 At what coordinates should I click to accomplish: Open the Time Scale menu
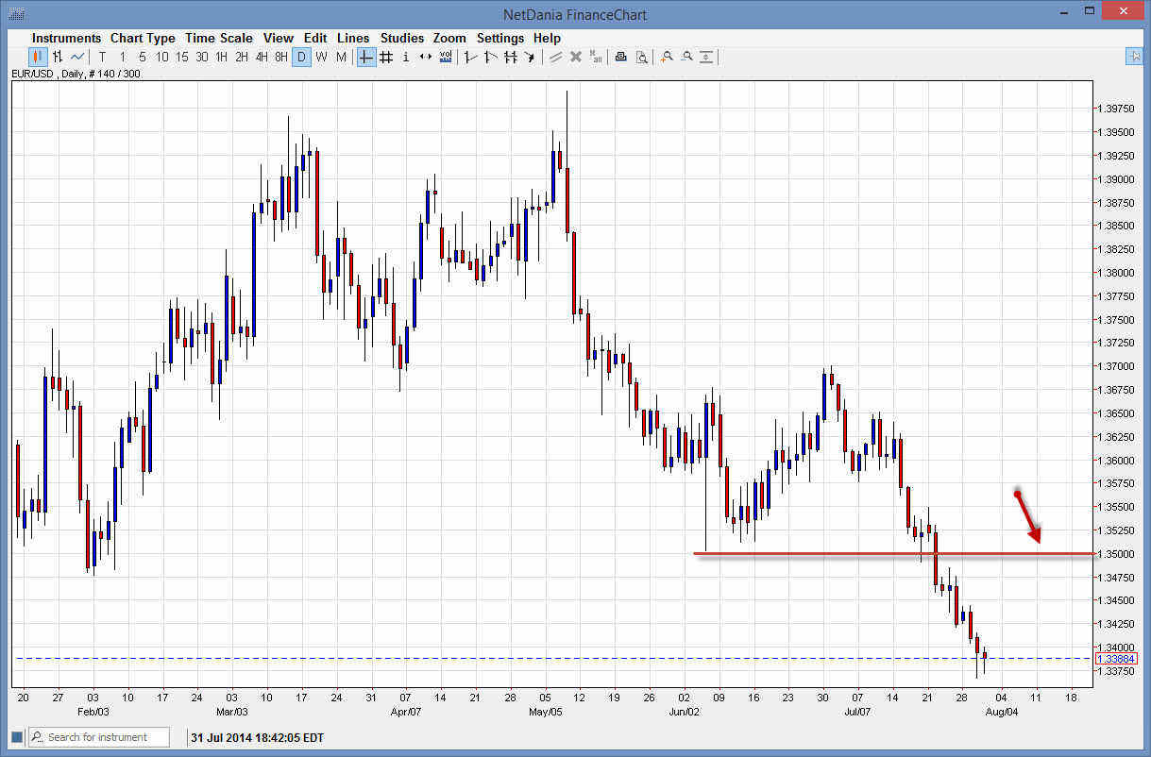[219, 38]
